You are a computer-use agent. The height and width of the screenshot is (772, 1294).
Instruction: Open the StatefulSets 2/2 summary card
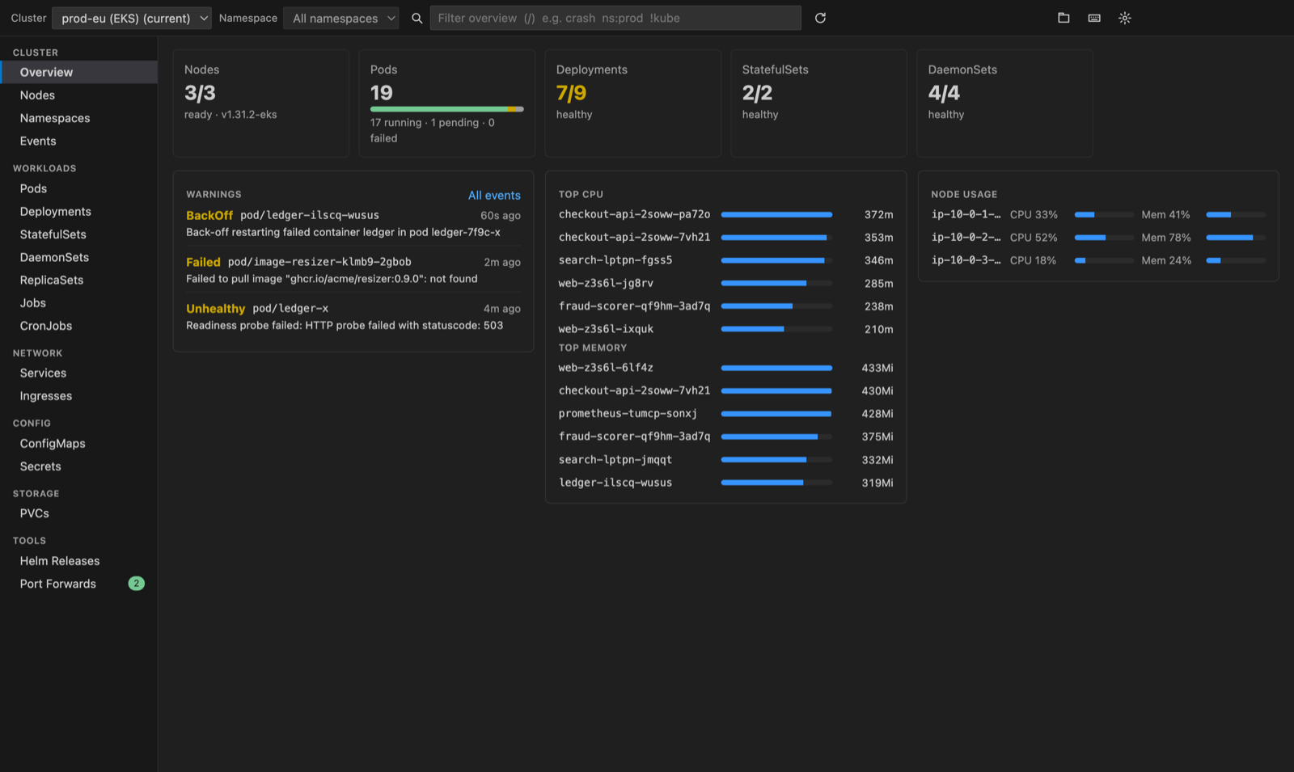click(819, 103)
